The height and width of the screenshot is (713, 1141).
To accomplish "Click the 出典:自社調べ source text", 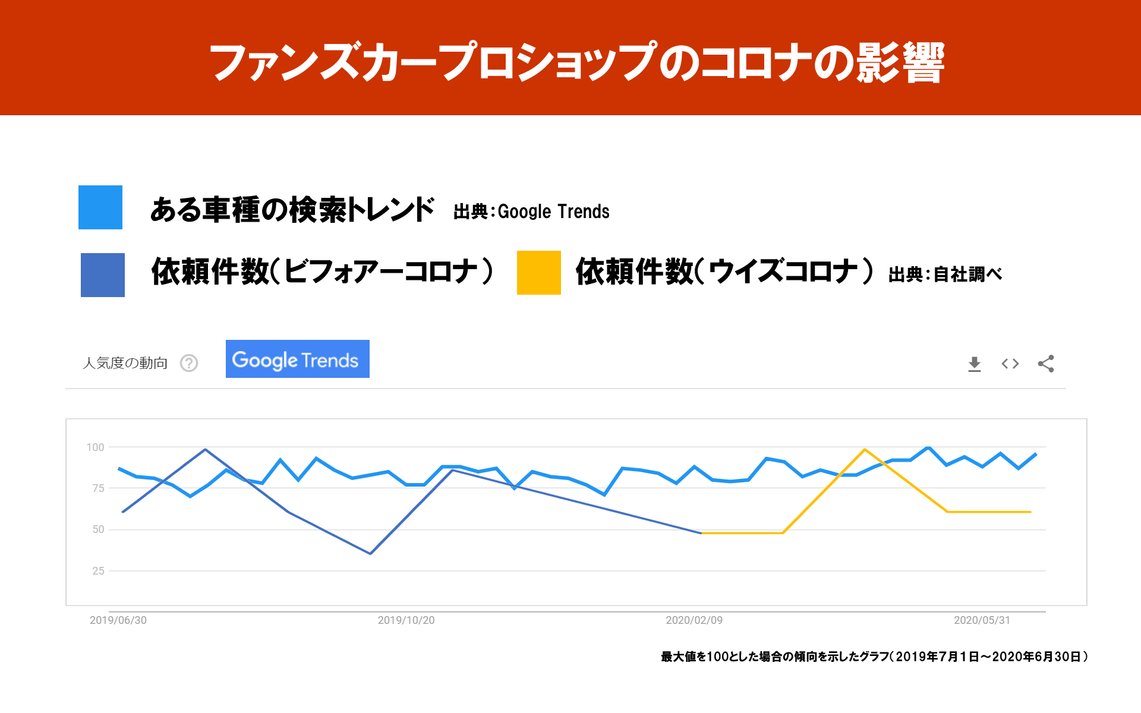I will click(x=945, y=275).
